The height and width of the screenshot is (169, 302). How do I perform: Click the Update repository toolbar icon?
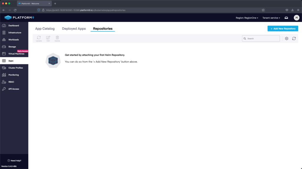point(39,38)
